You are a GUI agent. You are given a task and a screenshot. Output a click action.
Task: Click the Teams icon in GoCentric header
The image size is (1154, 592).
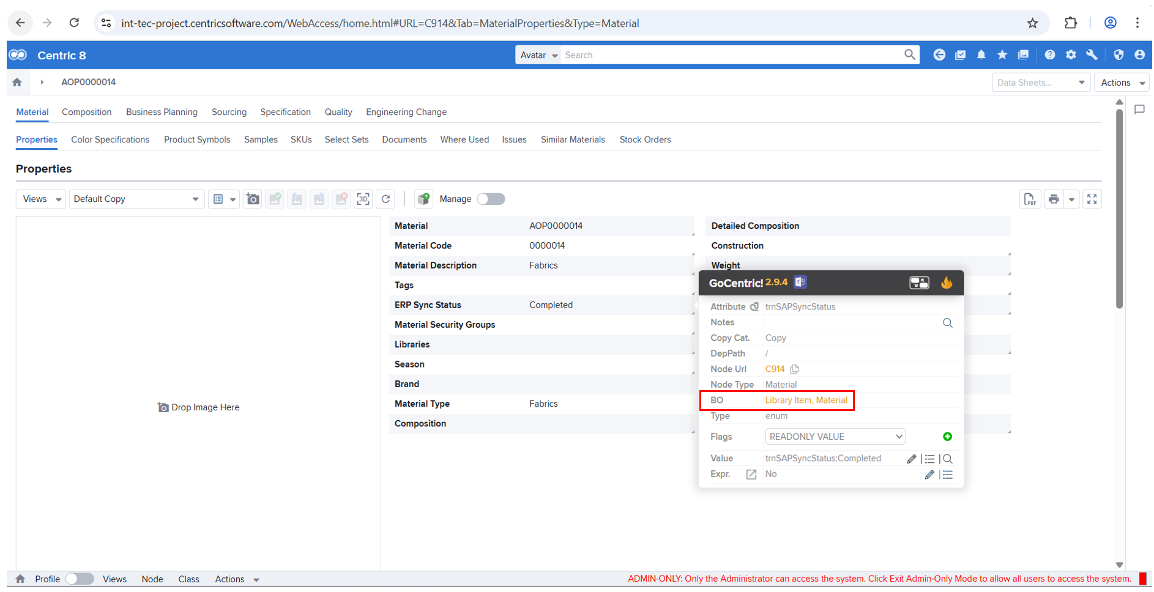tap(800, 282)
